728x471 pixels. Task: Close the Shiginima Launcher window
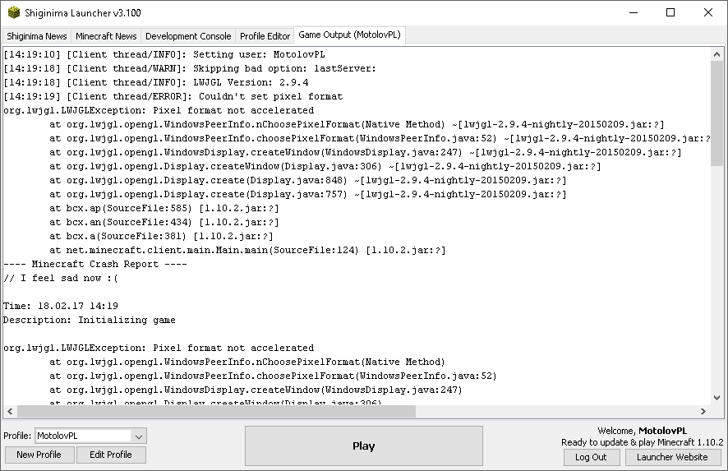point(708,13)
